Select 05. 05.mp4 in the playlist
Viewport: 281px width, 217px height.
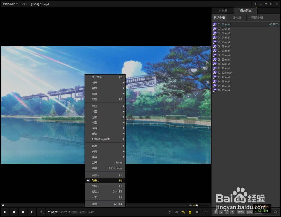(x=246, y=42)
